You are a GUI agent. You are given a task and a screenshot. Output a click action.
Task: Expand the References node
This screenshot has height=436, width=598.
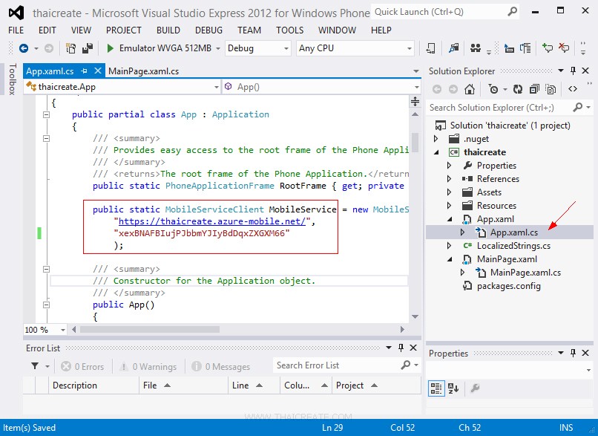[450, 179]
